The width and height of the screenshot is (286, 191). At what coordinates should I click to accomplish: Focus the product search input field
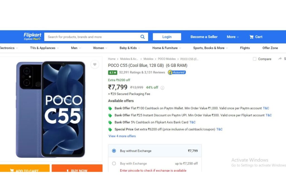click(92, 37)
